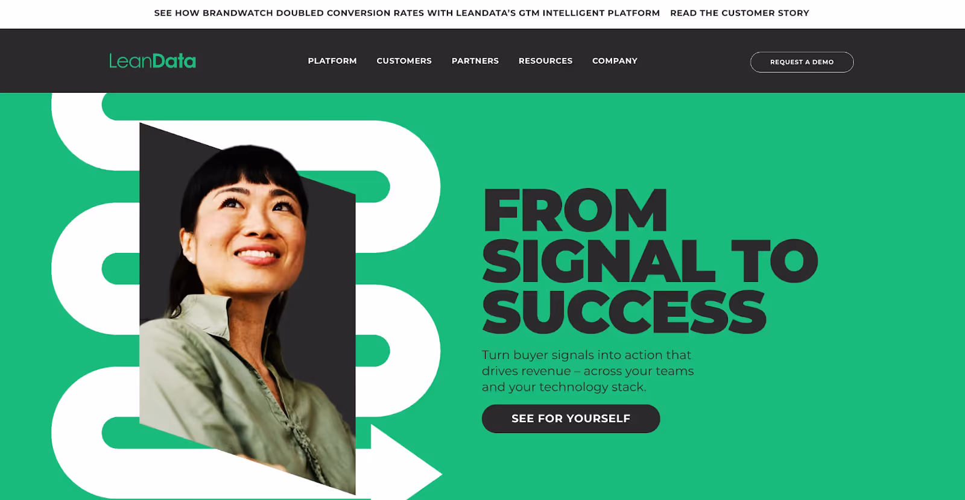Viewport: 965px width, 500px height.
Task: Open the Read the Customer Story link
Action: pyautogui.click(x=739, y=13)
